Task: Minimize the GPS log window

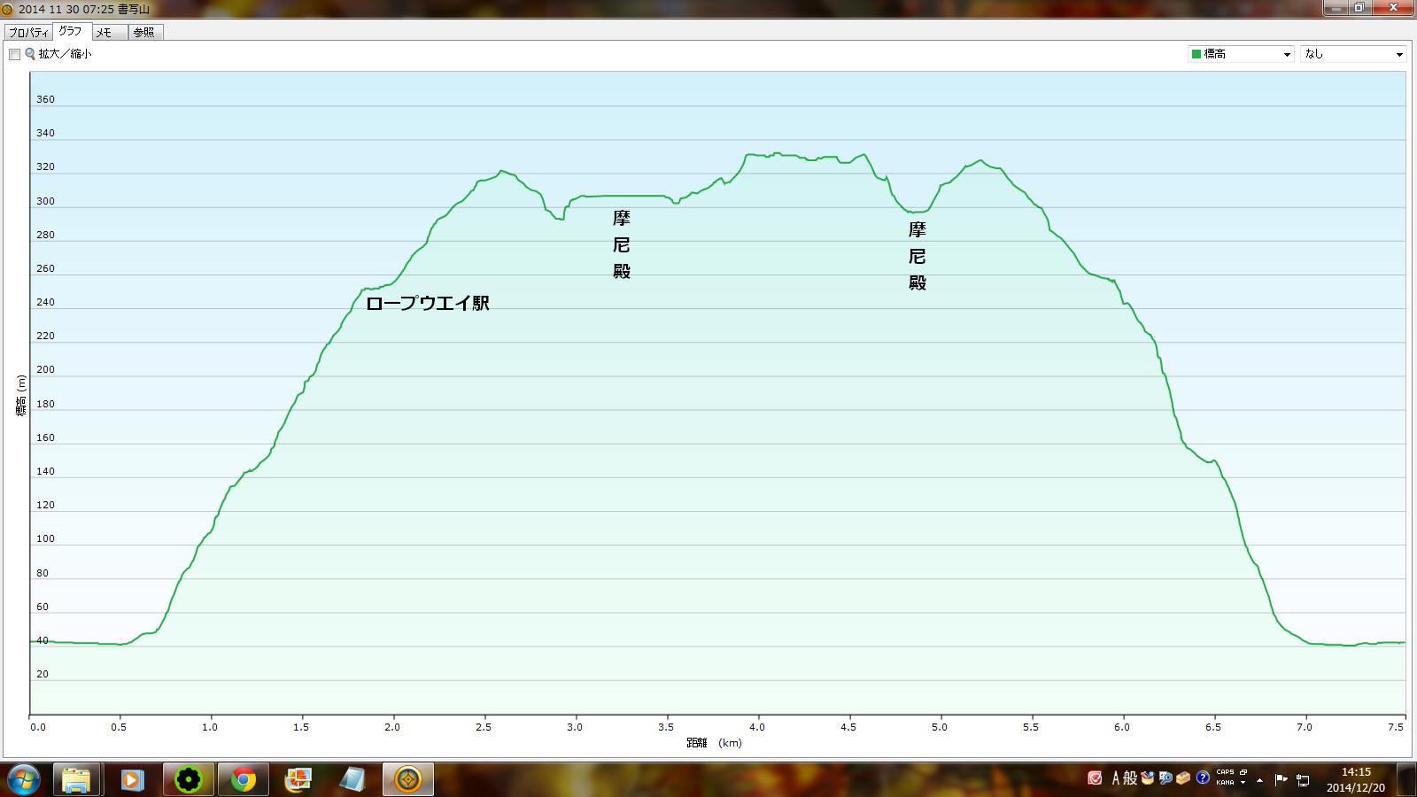Action: tap(1337, 8)
